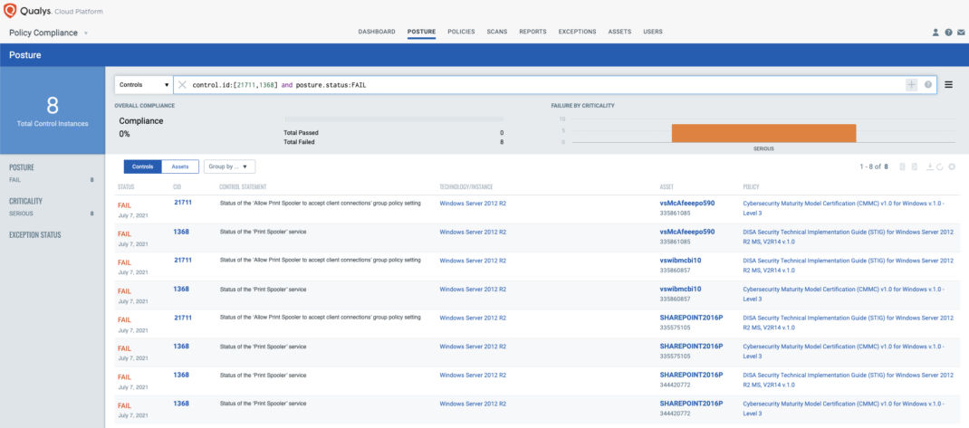Switch to the Controls view toggle
This screenshot has width=969, height=428.
click(143, 166)
